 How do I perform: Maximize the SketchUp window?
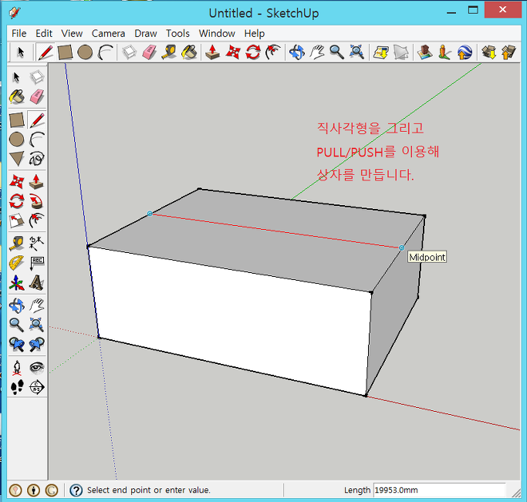[x=473, y=10]
